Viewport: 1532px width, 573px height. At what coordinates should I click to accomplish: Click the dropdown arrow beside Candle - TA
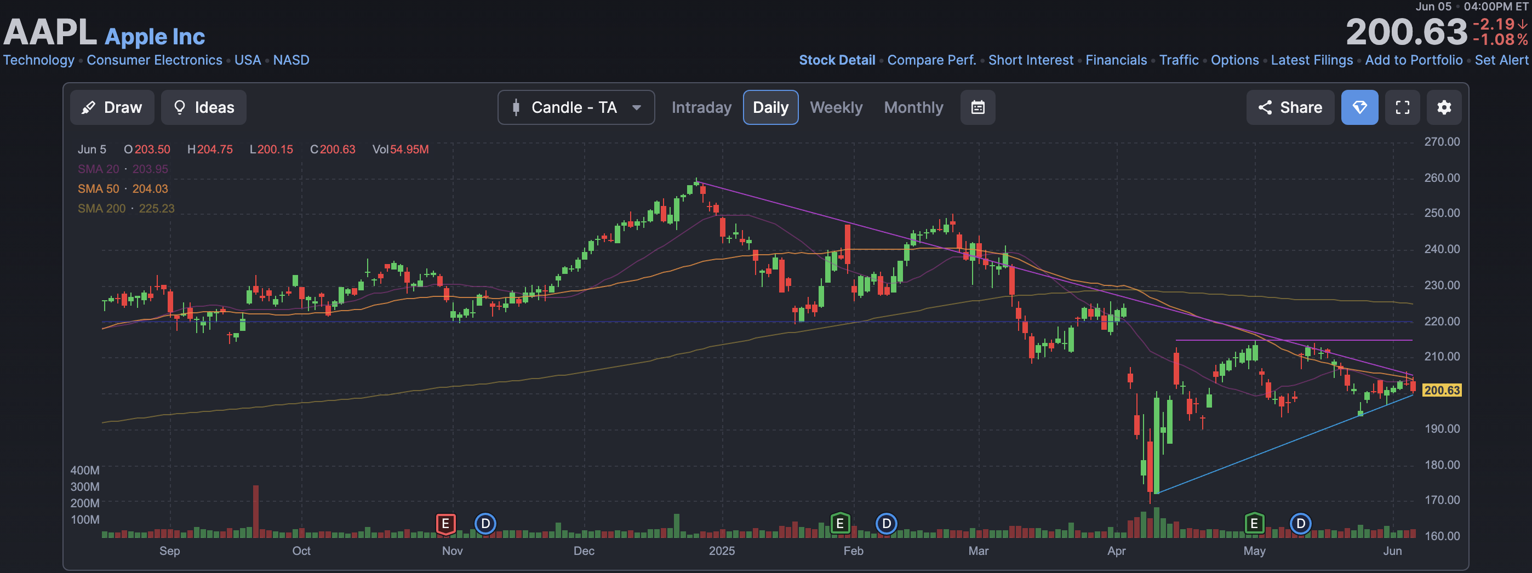tap(636, 107)
